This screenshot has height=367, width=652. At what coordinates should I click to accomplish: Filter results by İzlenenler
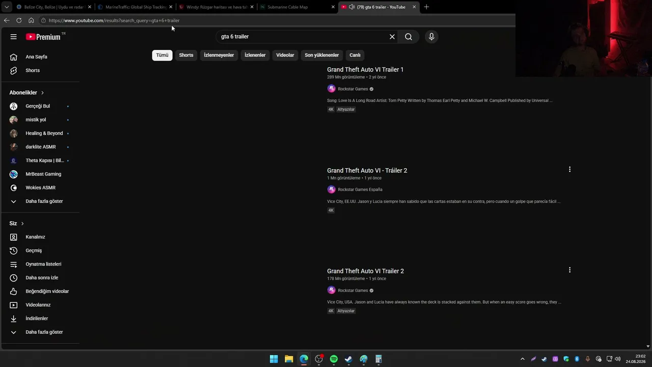[255, 55]
